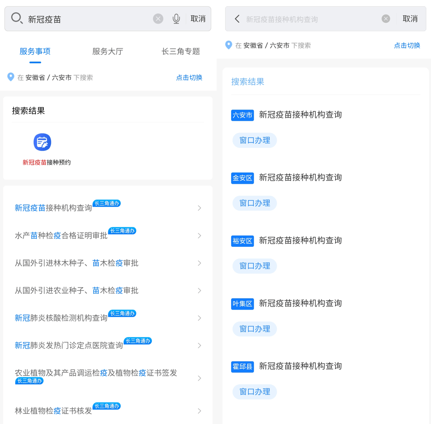Tap the back arrow on the right panel
The image size is (431, 424).
236,18
